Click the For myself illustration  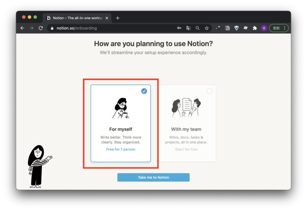[121, 108]
